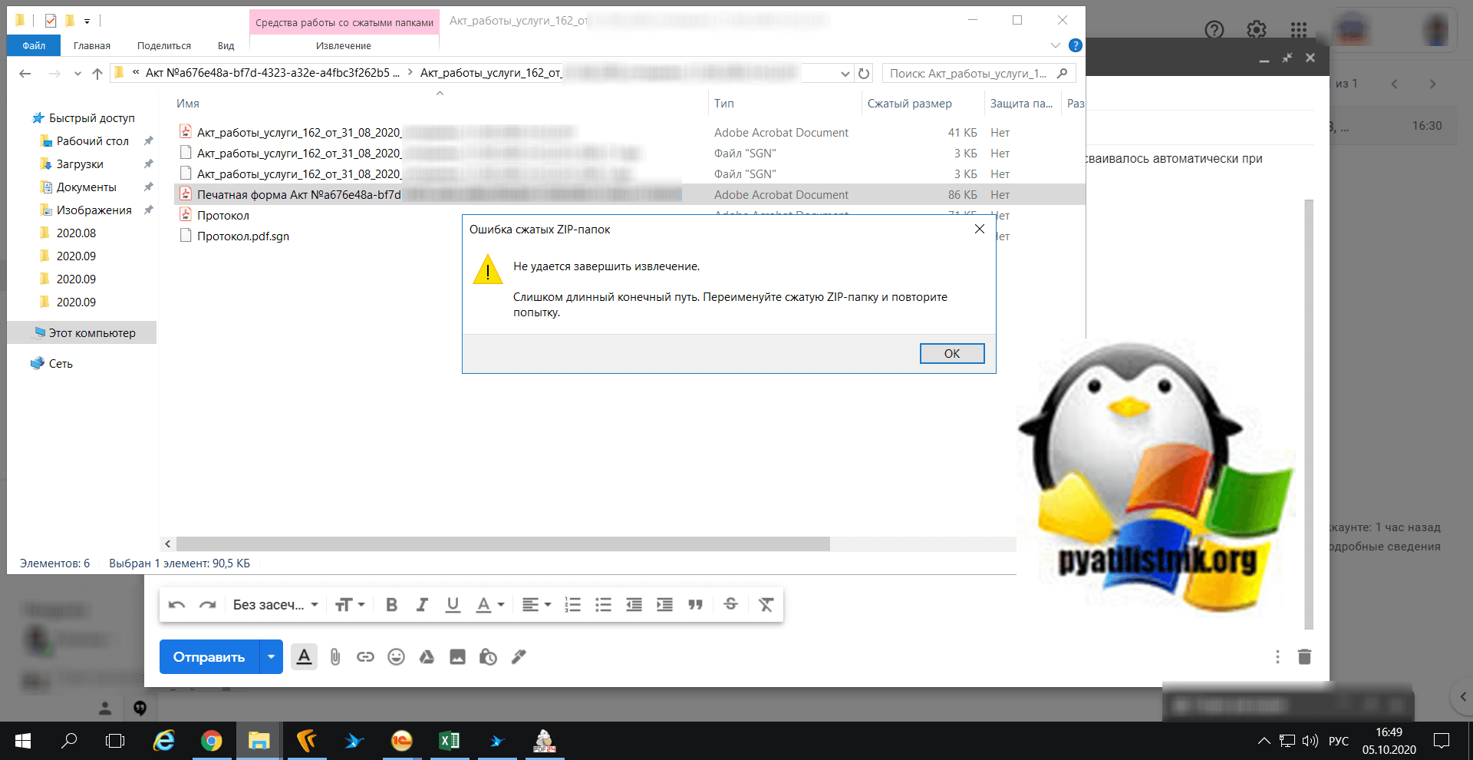Open Google apps grid
The height and width of the screenshot is (760, 1473).
pos(1299,30)
